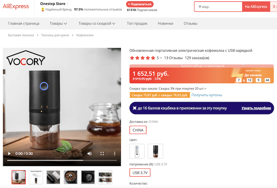Go to the Отзывы tab
This screenshot has width=277, height=188.
(190, 24)
